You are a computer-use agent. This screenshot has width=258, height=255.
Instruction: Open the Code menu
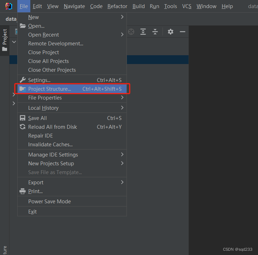96,6
